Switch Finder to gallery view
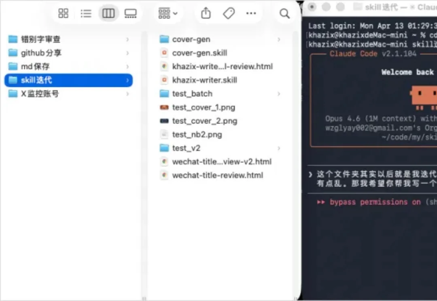 pos(131,13)
